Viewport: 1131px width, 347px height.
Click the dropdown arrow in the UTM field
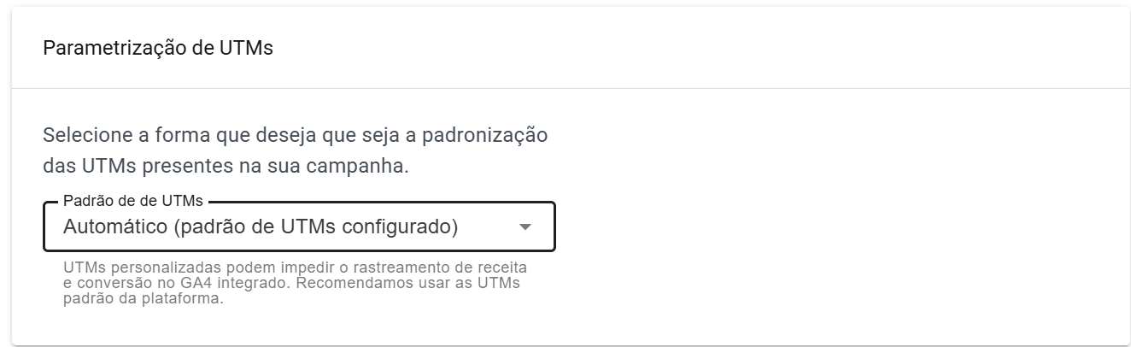point(525,227)
